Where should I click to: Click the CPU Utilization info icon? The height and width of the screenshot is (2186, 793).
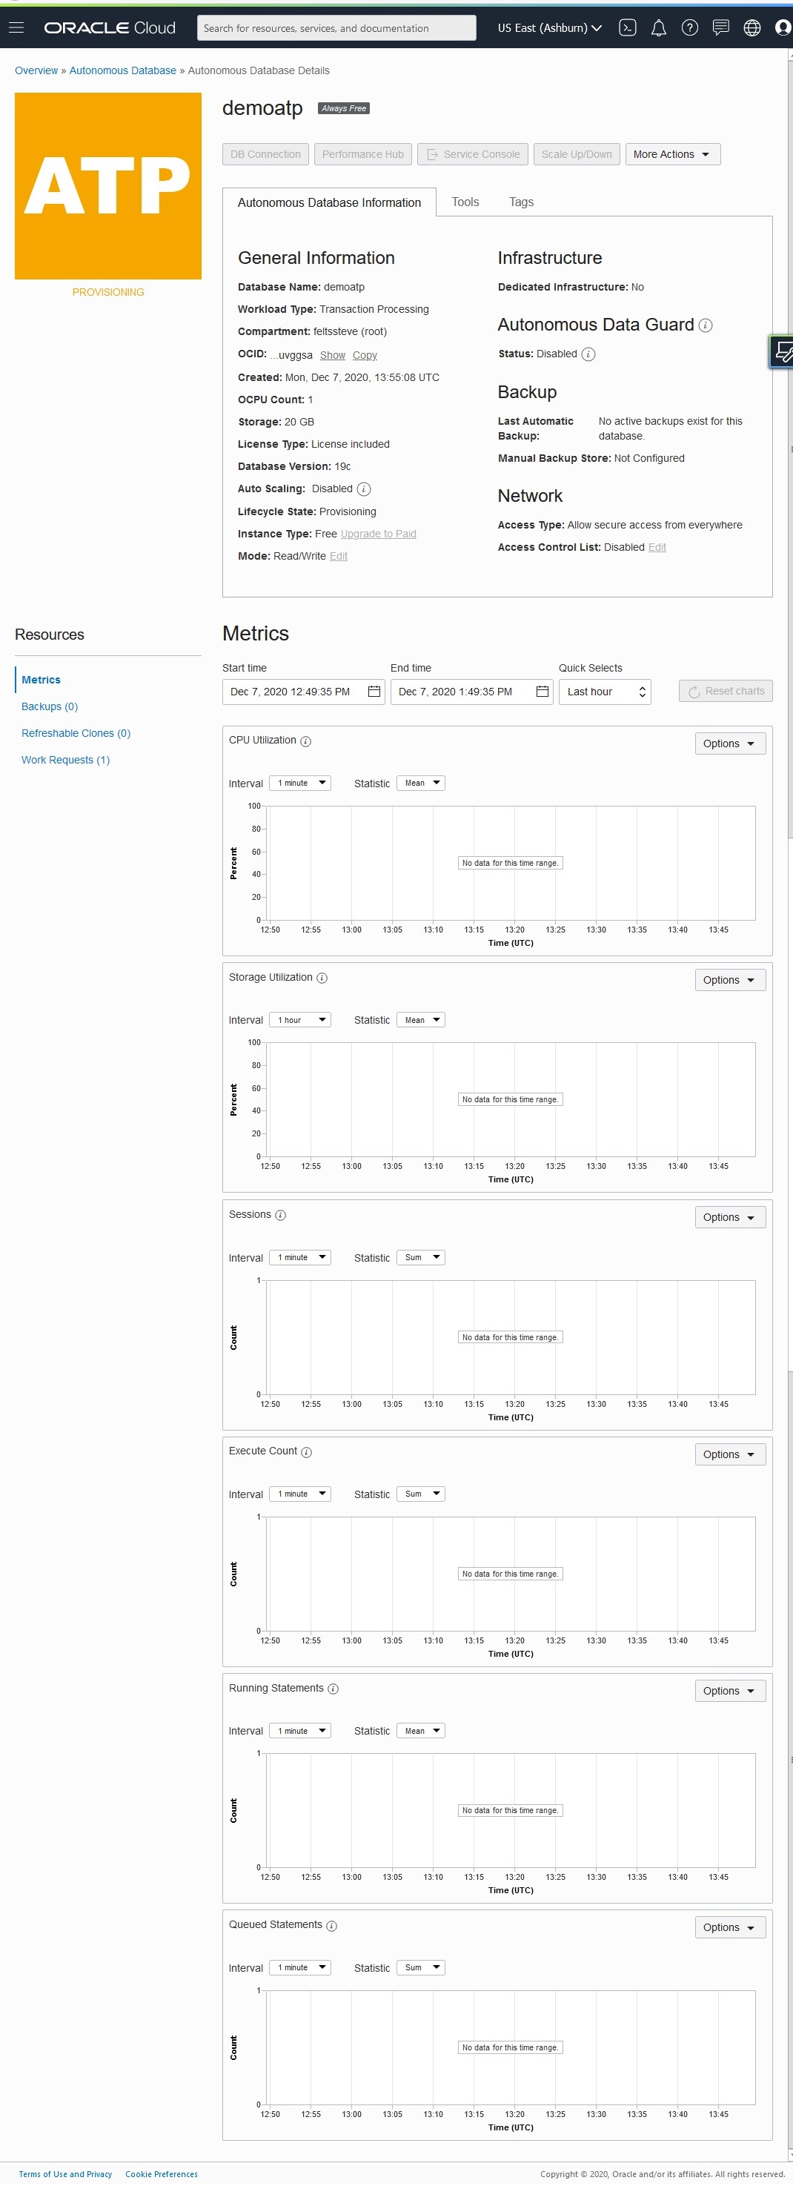point(305,741)
